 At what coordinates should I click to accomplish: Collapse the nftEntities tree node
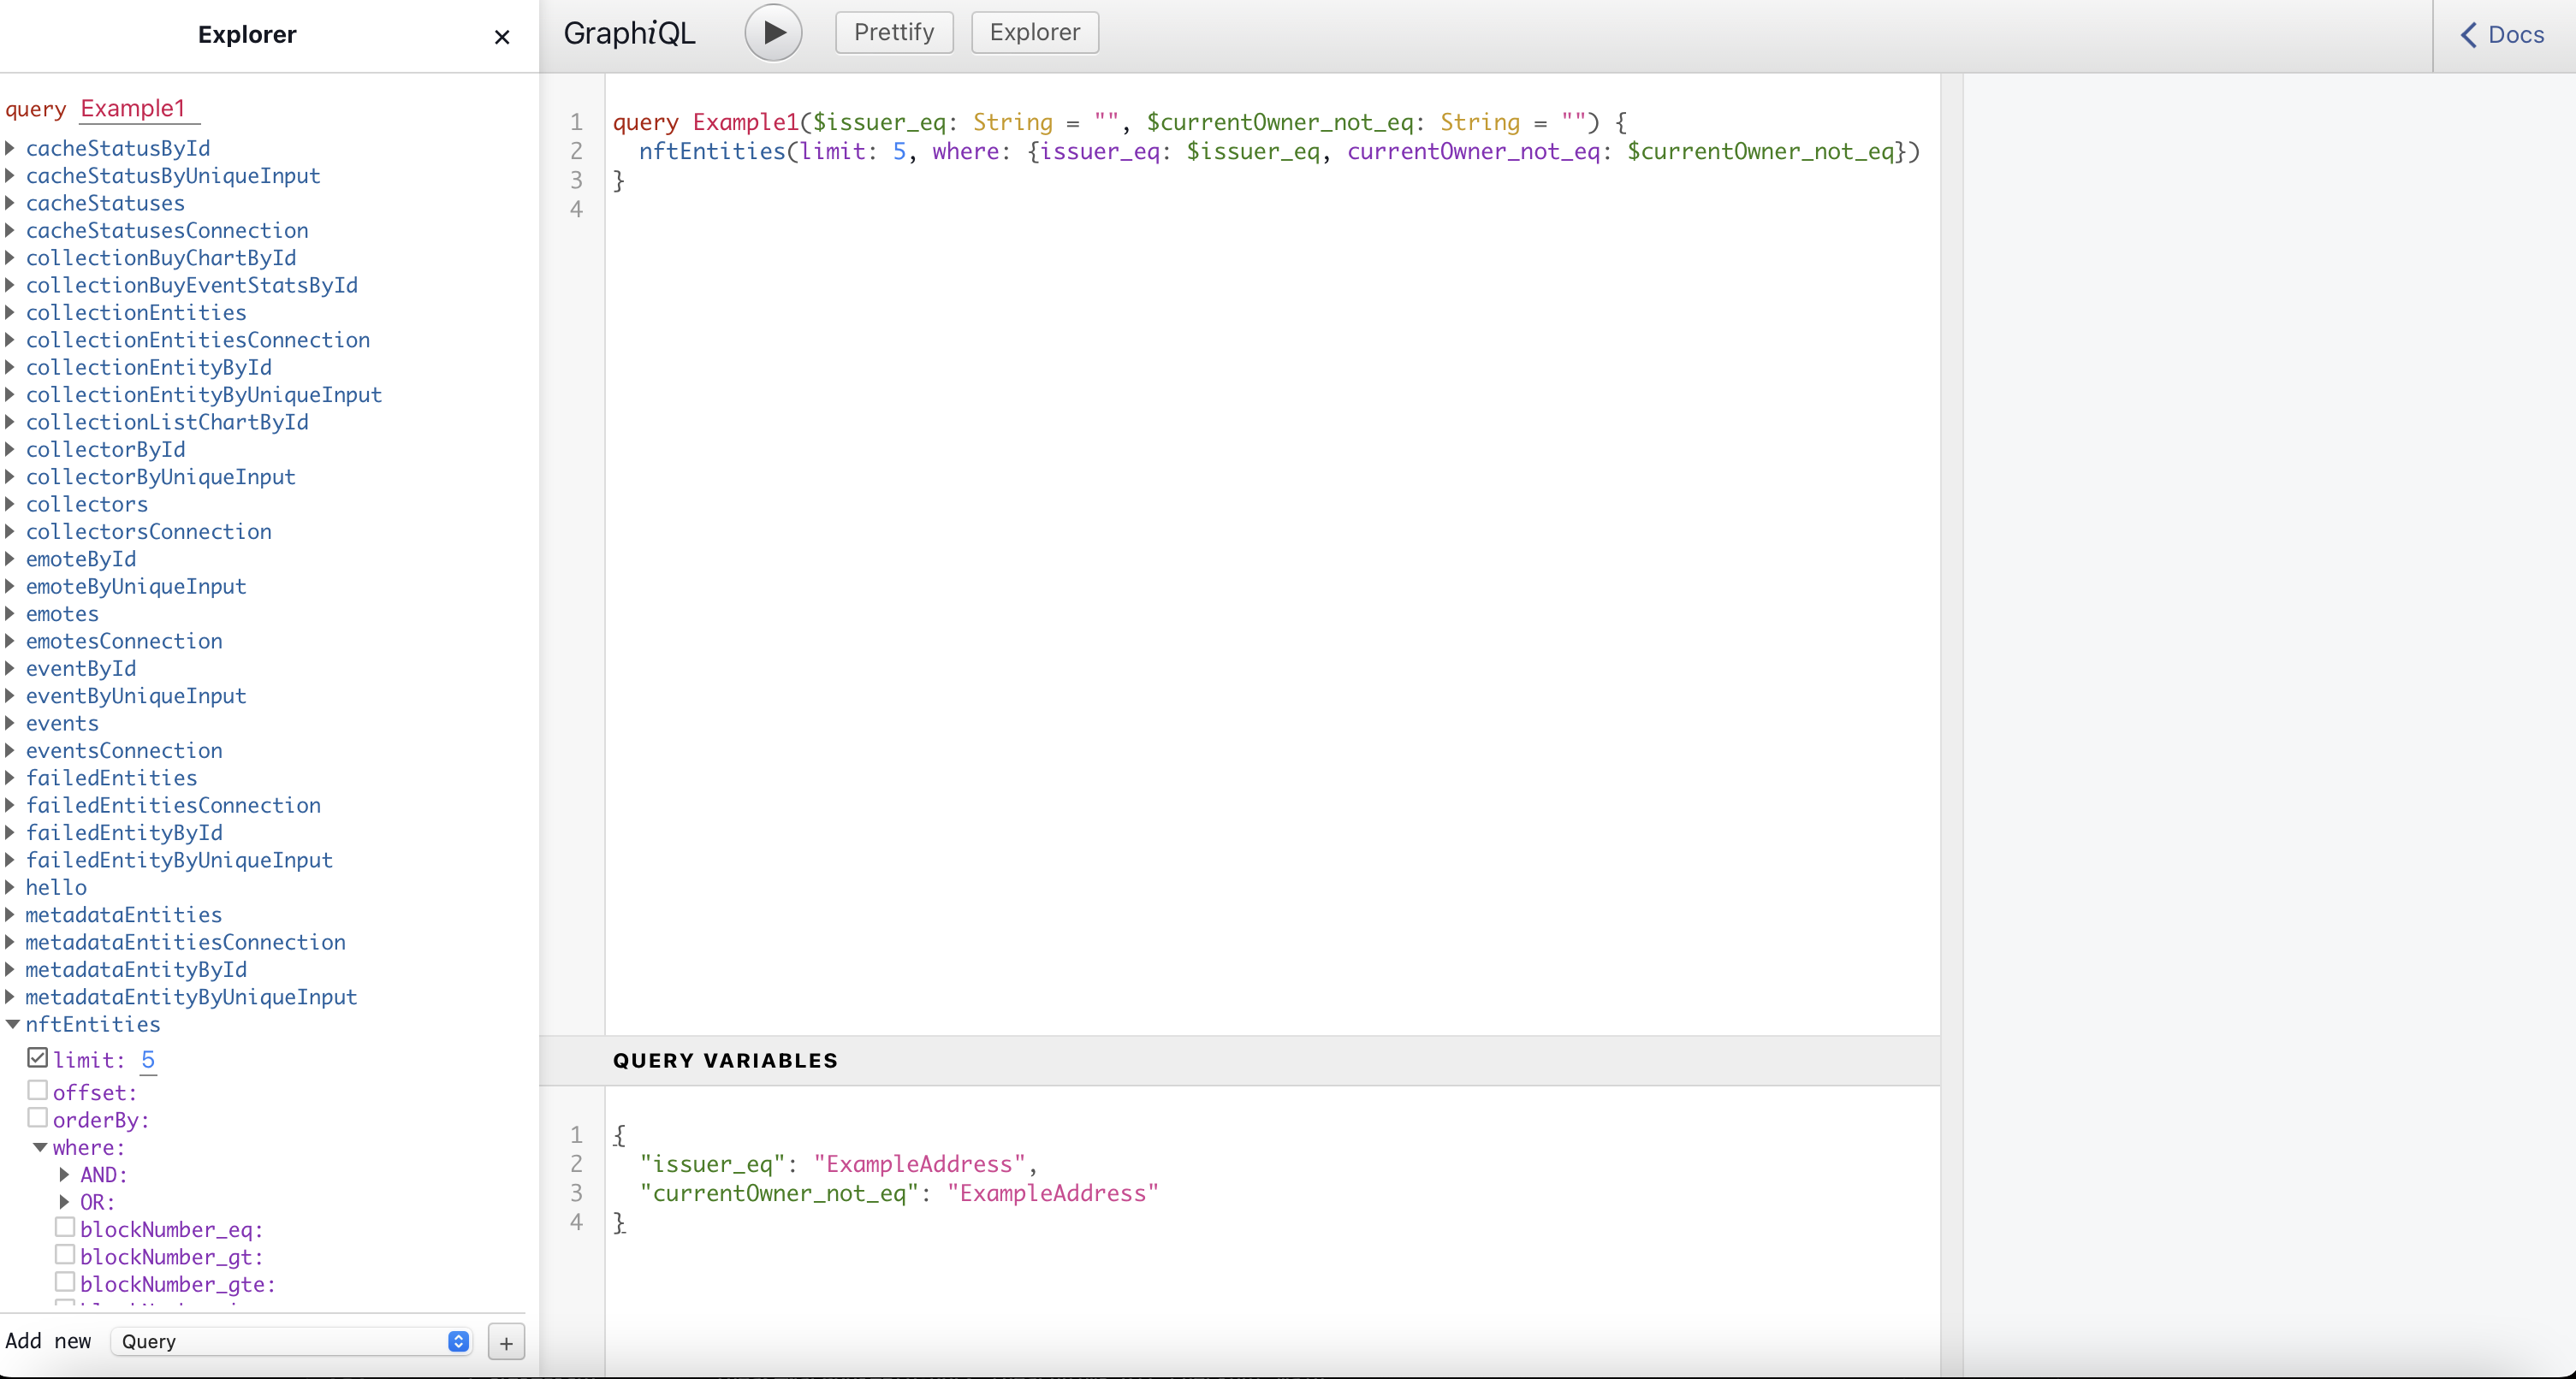13,1024
